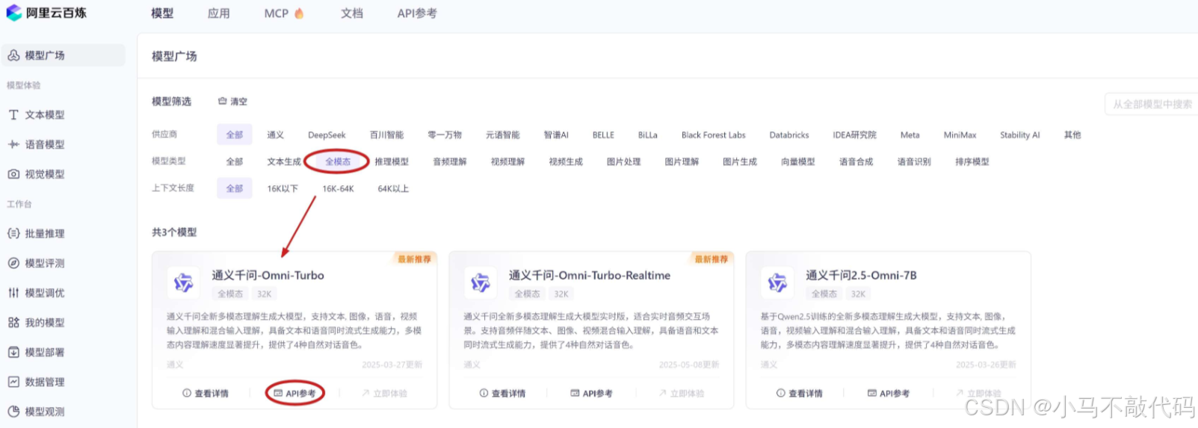The width and height of the screenshot is (1198, 428).
Task: Switch to the 应用 top tab
Action: point(219,13)
